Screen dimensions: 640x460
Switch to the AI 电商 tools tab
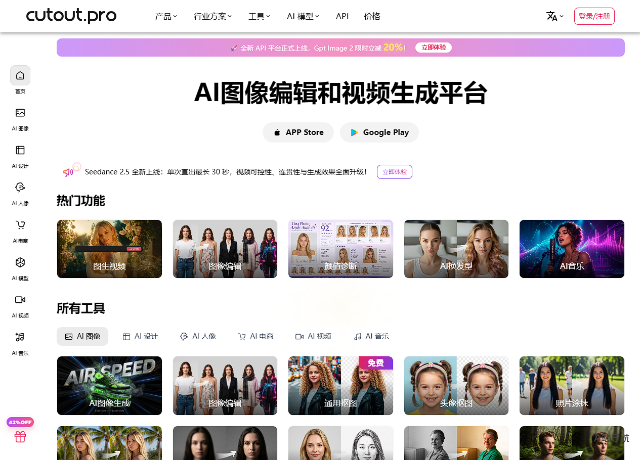[256, 336]
